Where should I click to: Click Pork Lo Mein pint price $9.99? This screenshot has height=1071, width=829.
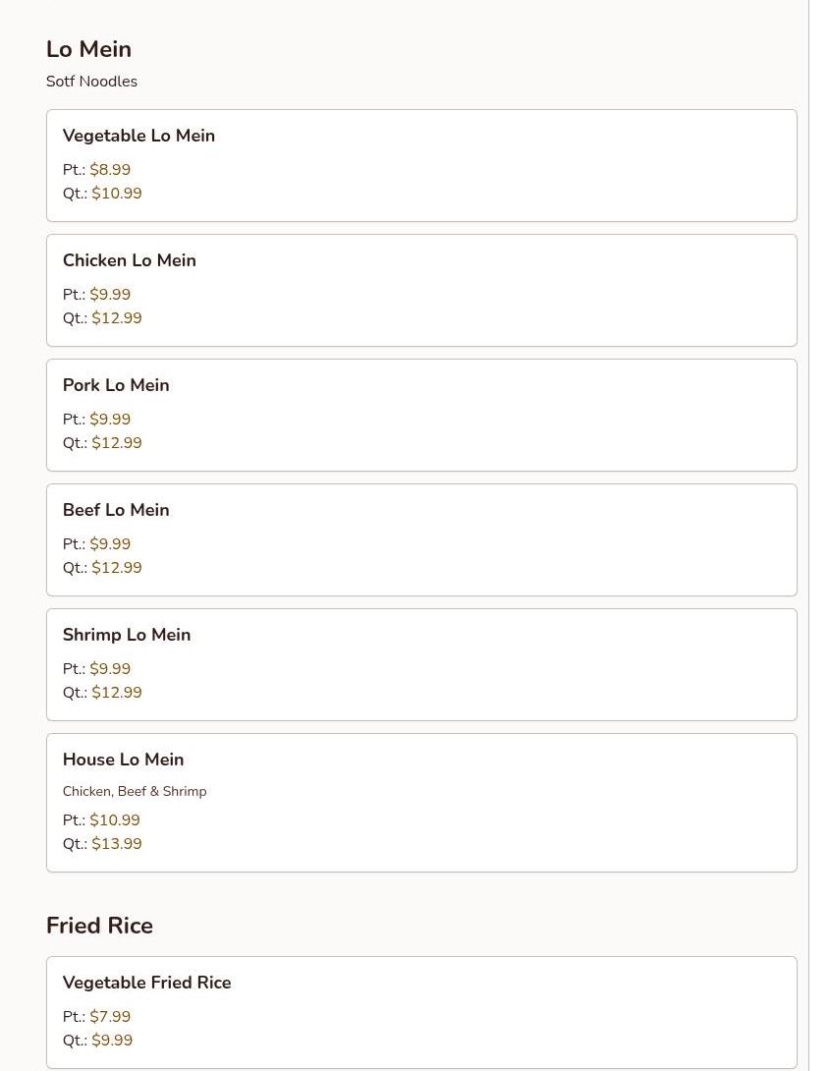[110, 420]
